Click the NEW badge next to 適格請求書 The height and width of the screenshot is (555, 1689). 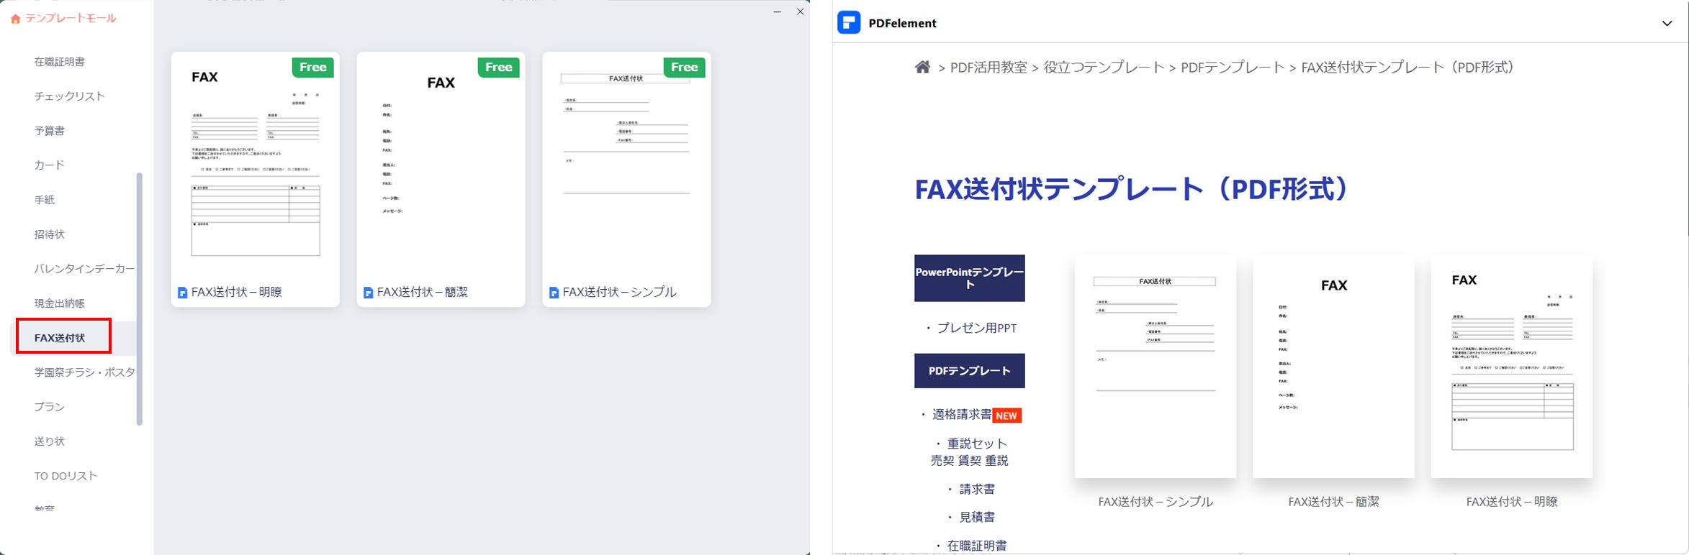[x=1006, y=416]
